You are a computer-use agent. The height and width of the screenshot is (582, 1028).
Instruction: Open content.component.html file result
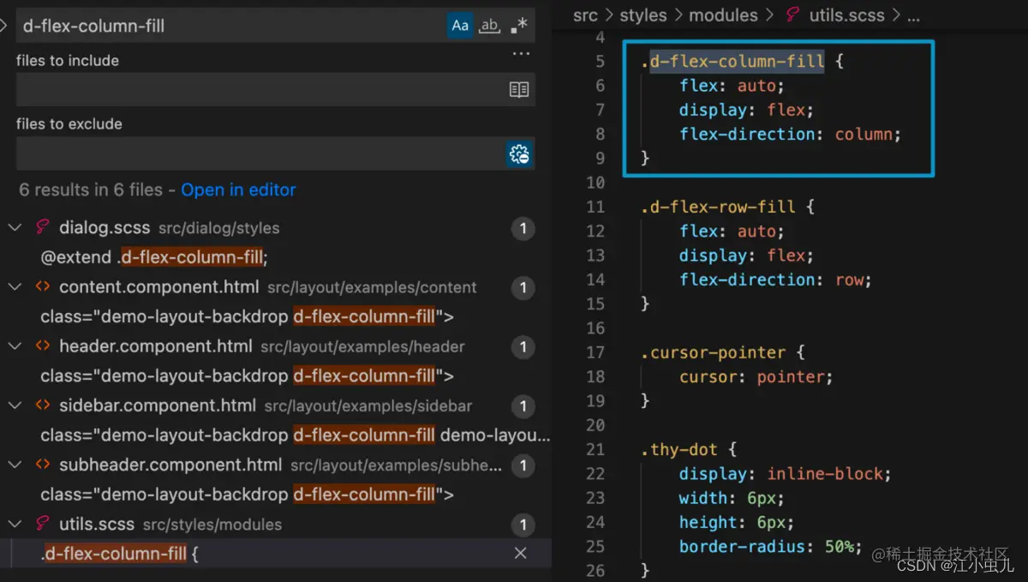(160, 287)
